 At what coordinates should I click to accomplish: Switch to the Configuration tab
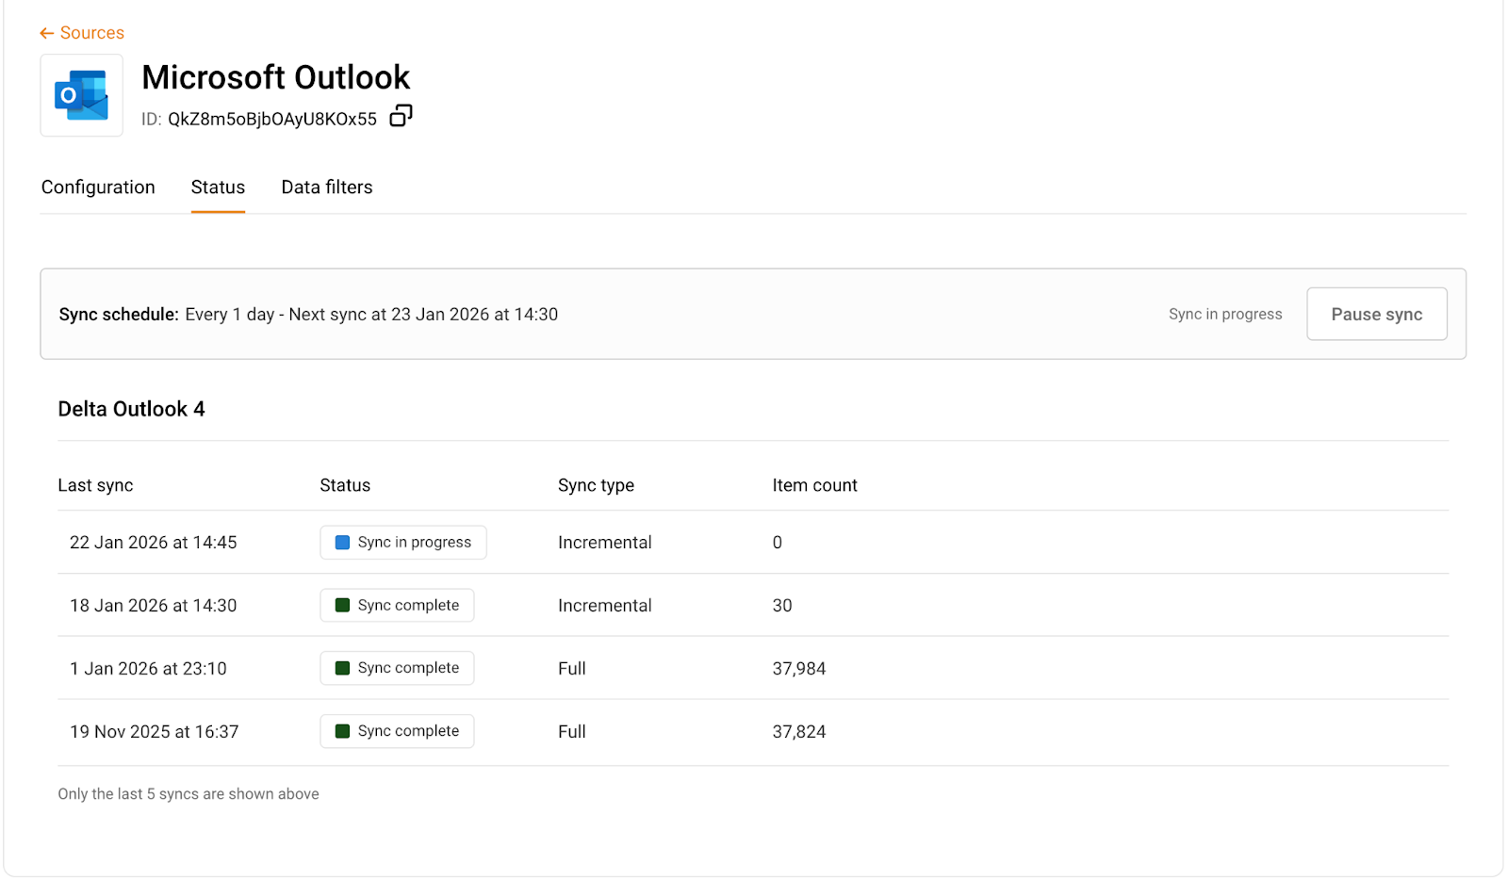click(x=98, y=187)
